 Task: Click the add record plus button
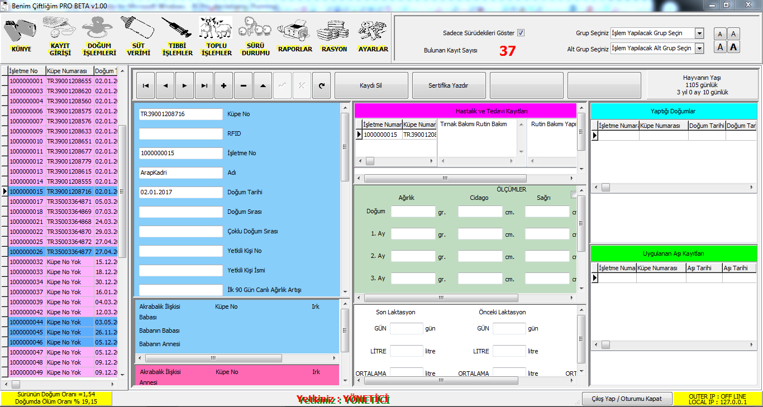coord(223,86)
